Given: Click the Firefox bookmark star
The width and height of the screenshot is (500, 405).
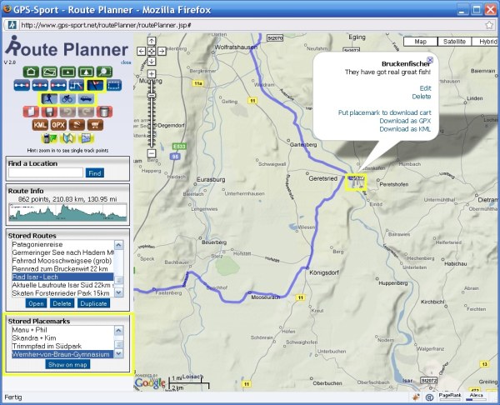Looking at the screenshot, I should point(489,25).
